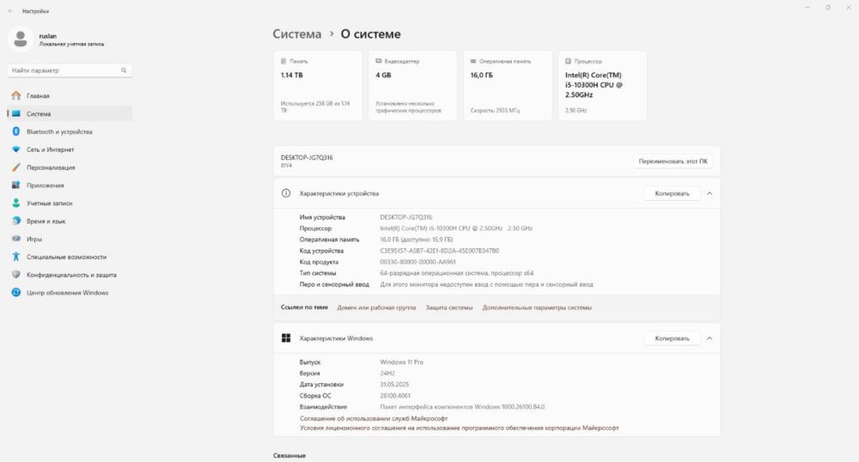Click the Процессор card icon
Image resolution: width=859 pixels, height=462 pixels.
pos(568,61)
